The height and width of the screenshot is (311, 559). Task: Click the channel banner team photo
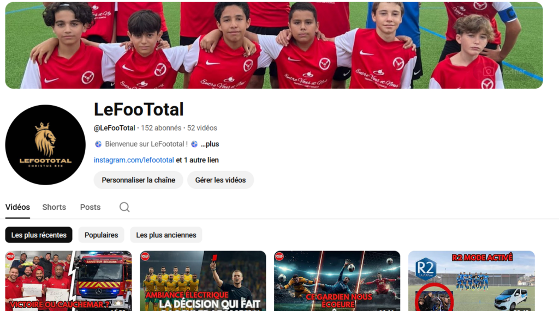pyautogui.click(x=273, y=45)
